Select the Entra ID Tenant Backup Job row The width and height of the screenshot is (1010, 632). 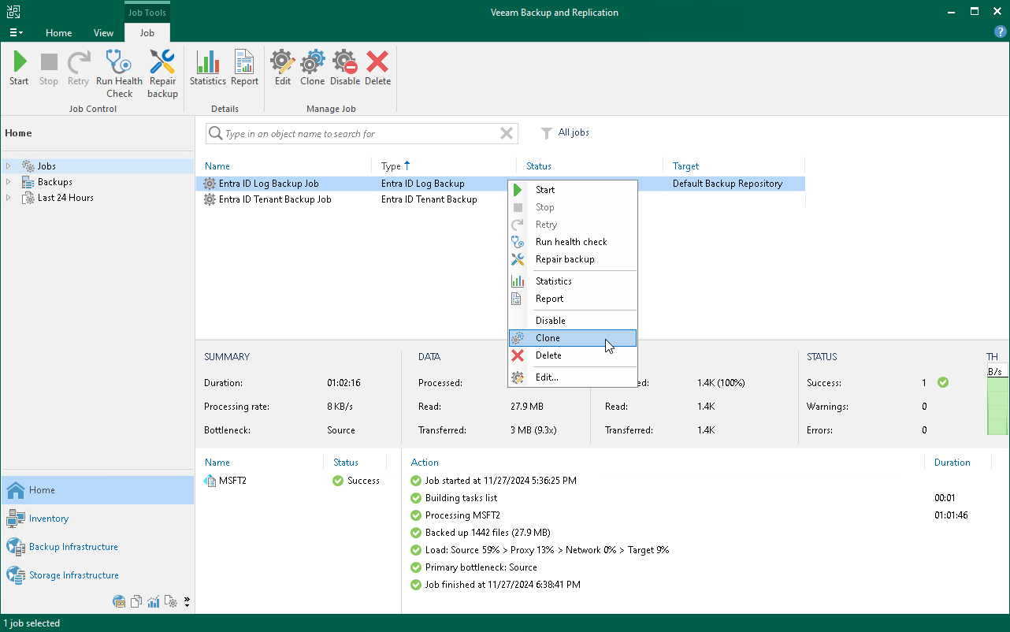click(500, 199)
